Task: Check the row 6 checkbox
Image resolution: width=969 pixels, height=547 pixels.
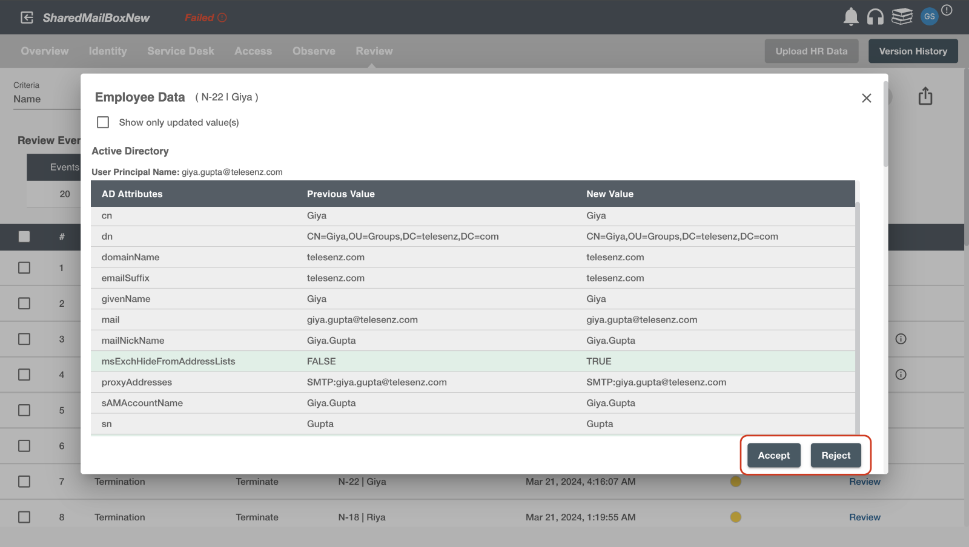Action: click(24, 446)
